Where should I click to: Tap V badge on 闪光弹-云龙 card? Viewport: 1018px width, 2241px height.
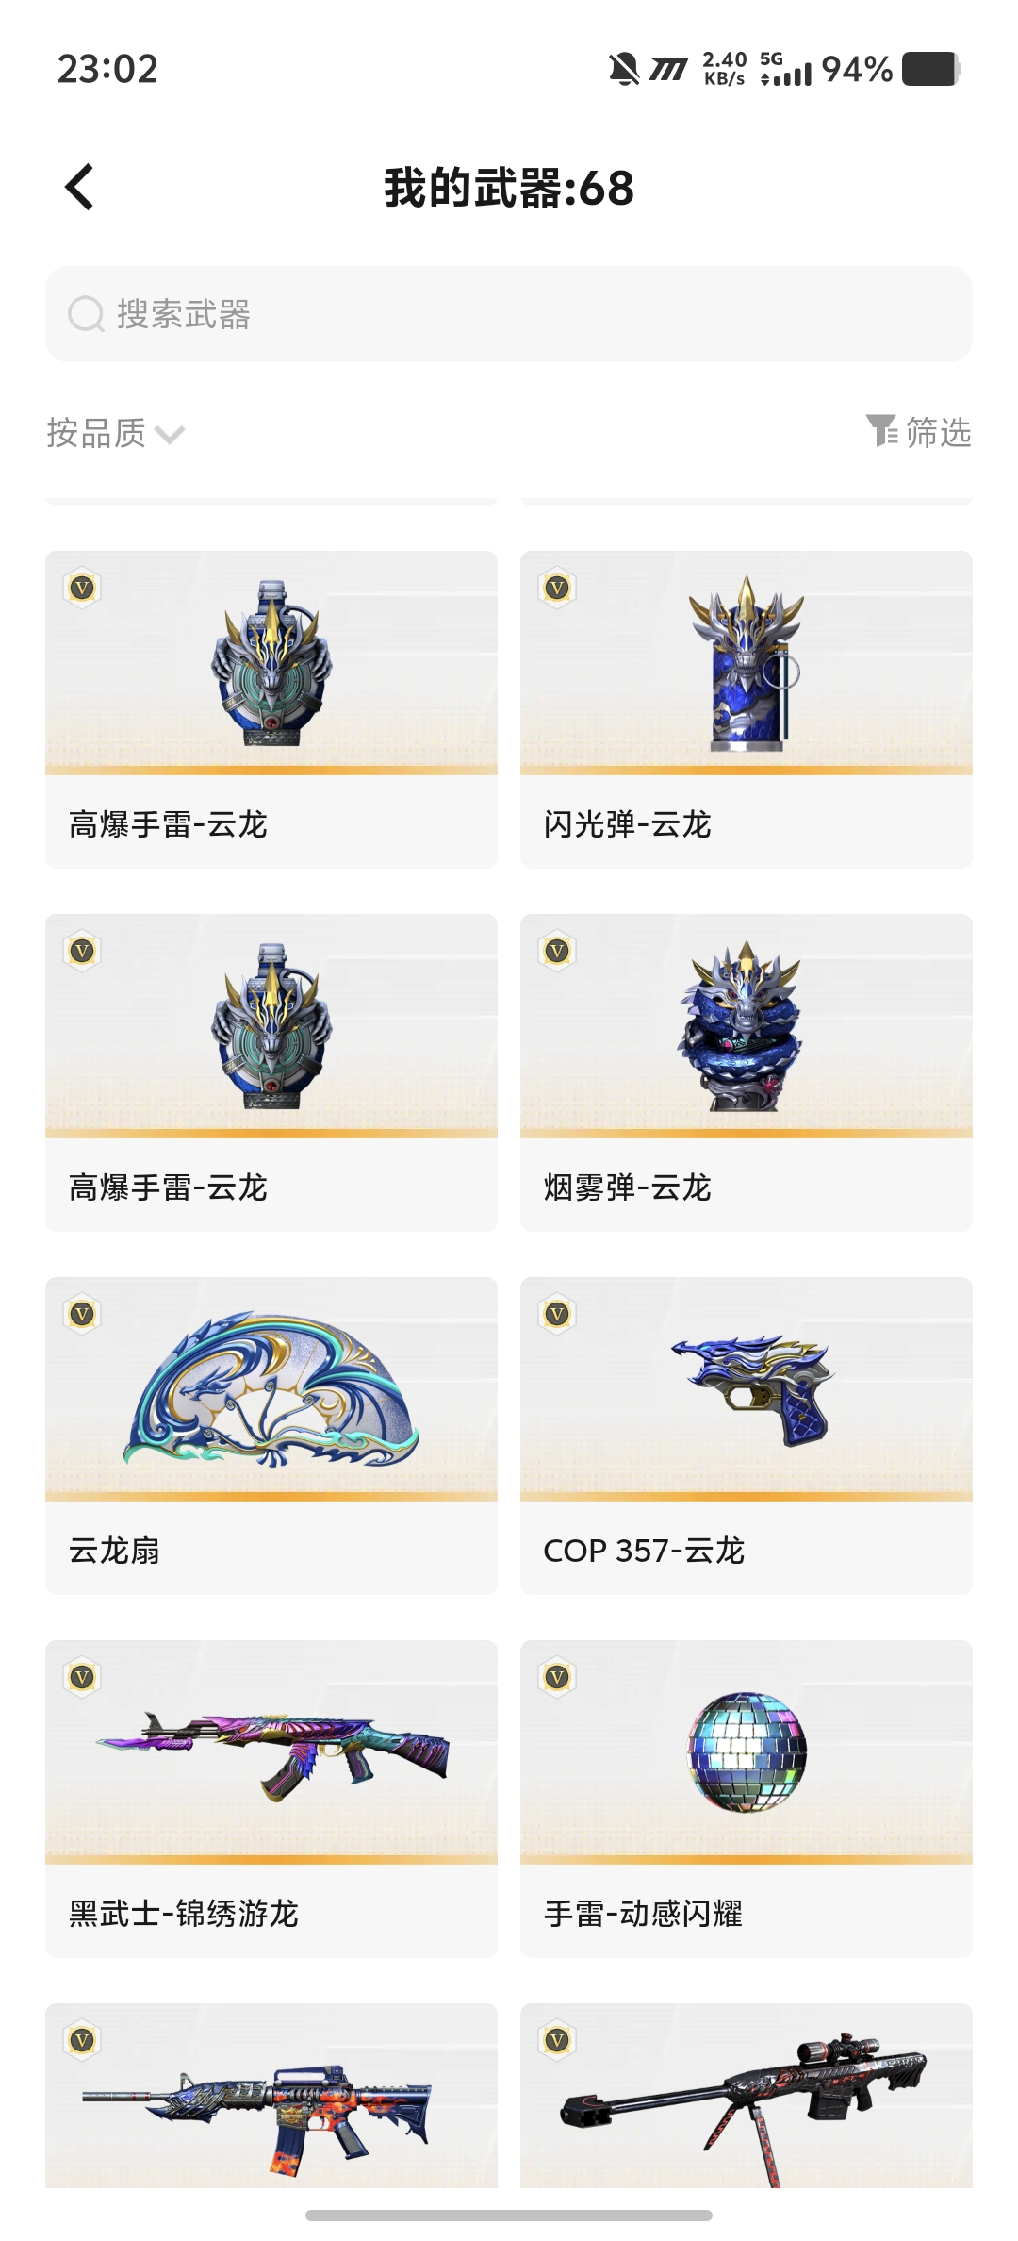557,589
